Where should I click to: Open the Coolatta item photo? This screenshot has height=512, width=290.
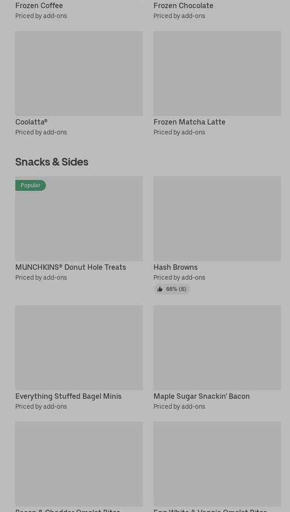pyautogui.click(x=79, y=74)
